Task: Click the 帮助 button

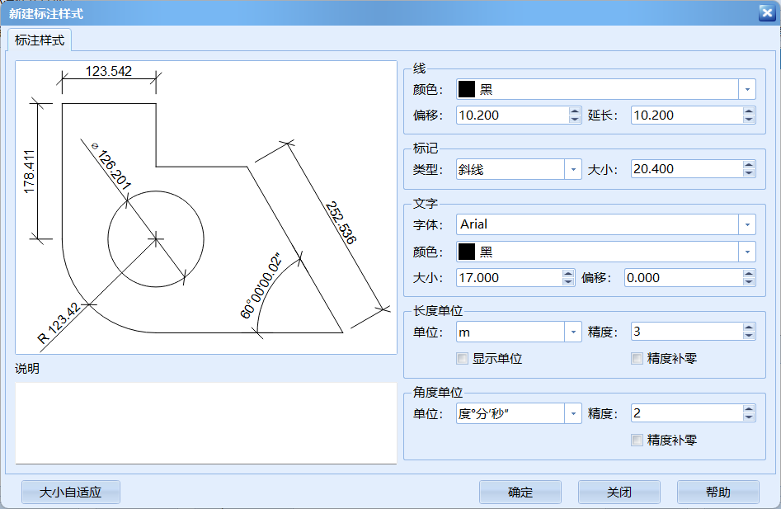Action: pyautogui.click(x=717, y=492)
